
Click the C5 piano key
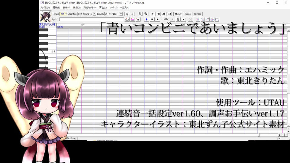47,52
